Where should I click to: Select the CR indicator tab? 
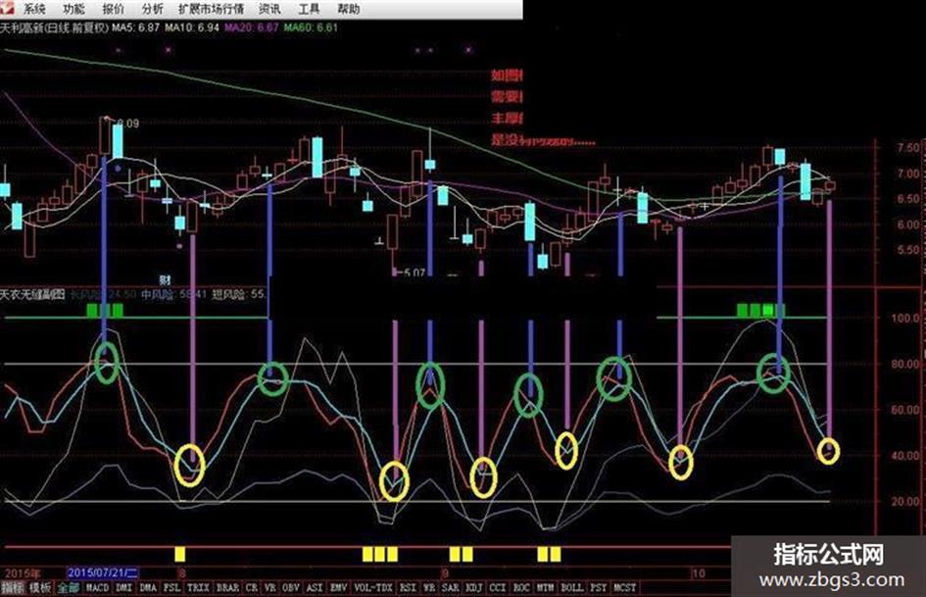252,587
